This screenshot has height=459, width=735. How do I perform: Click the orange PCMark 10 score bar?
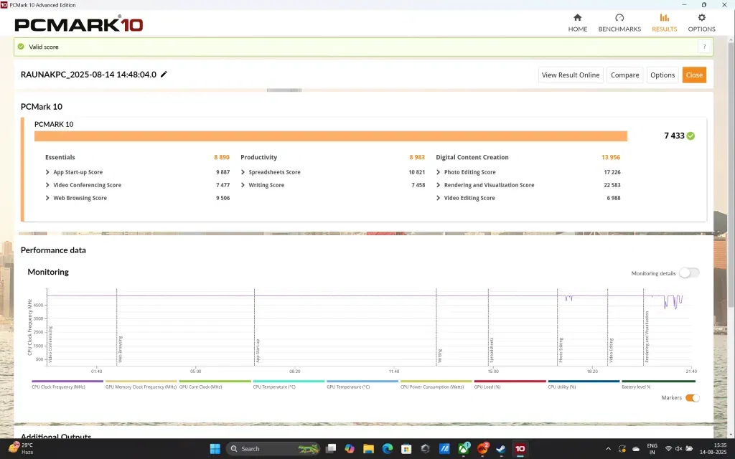pyautogui.click(x=330, y=136)
